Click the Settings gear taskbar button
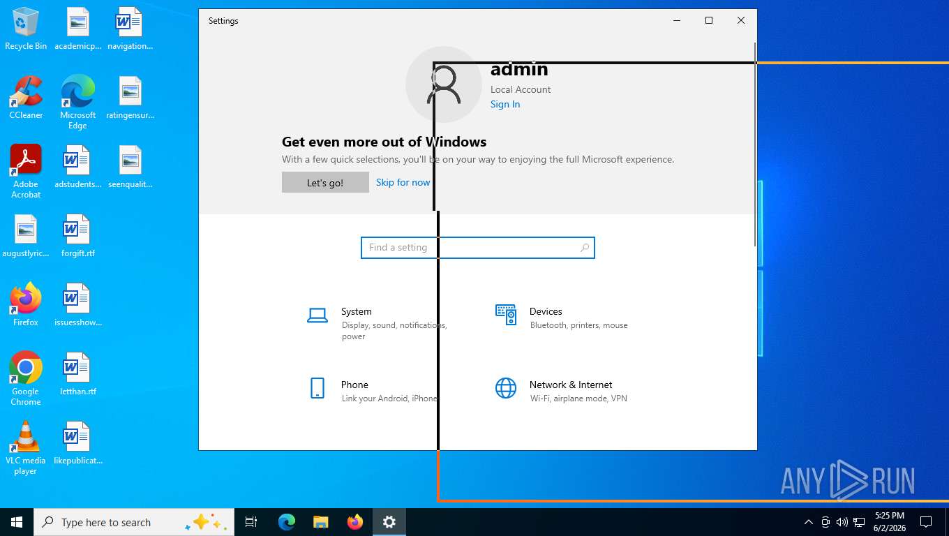The image size is (949, 536). [389, 522]
